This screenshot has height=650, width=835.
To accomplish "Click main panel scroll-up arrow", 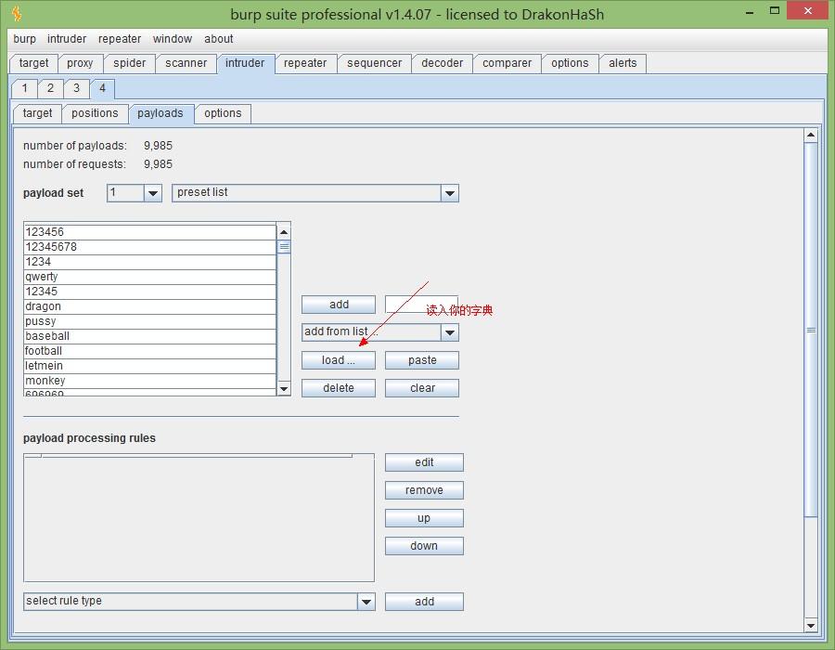I will pyautogui.click(x=810, y=136).
